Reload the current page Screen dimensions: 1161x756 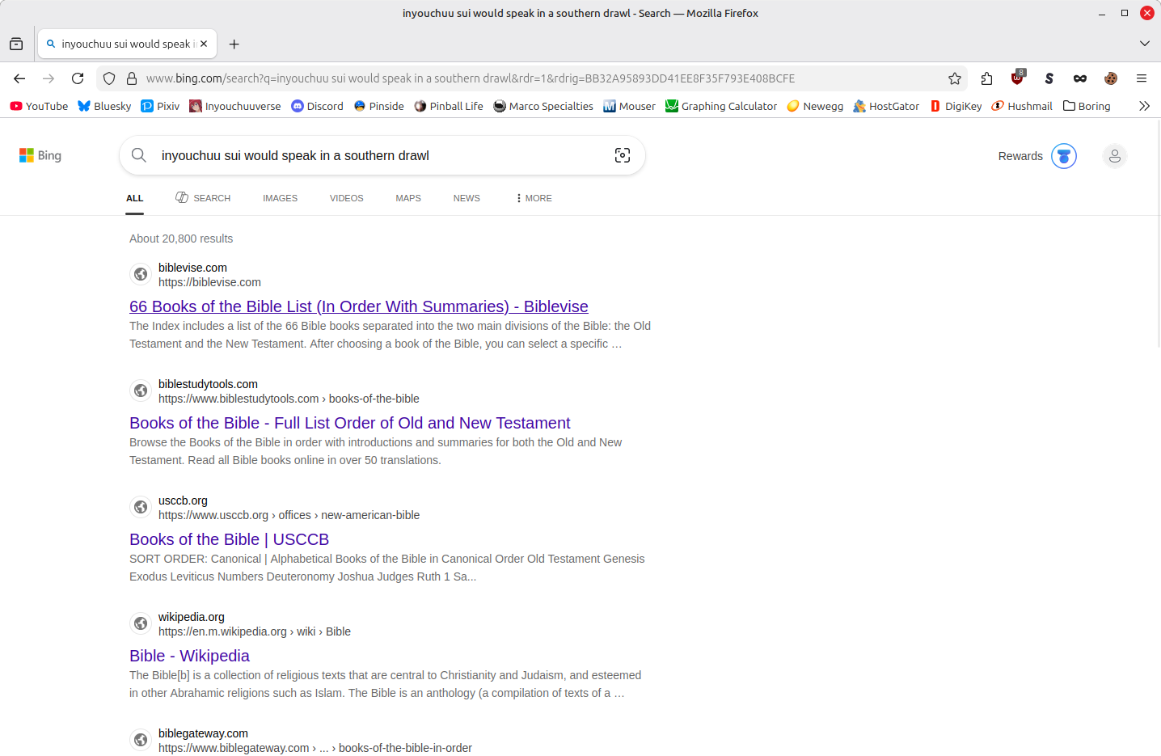pos(78,78)
